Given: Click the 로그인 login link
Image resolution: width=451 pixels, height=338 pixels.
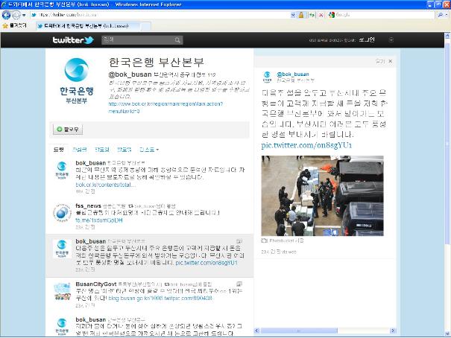Looking at the screenshot, I should 367,39.
